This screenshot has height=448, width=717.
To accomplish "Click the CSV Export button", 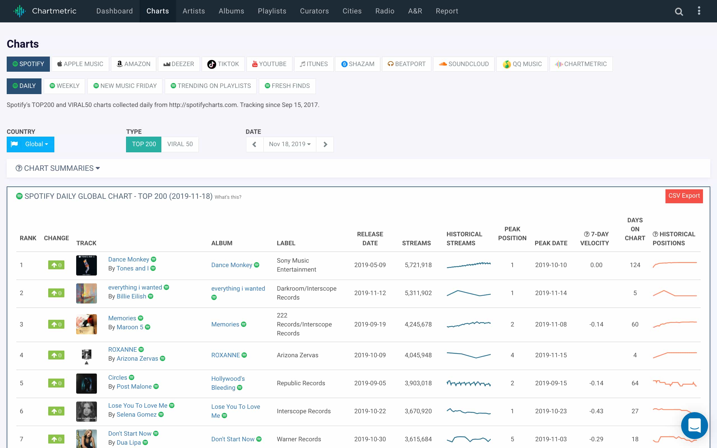I will click(684, 196).
